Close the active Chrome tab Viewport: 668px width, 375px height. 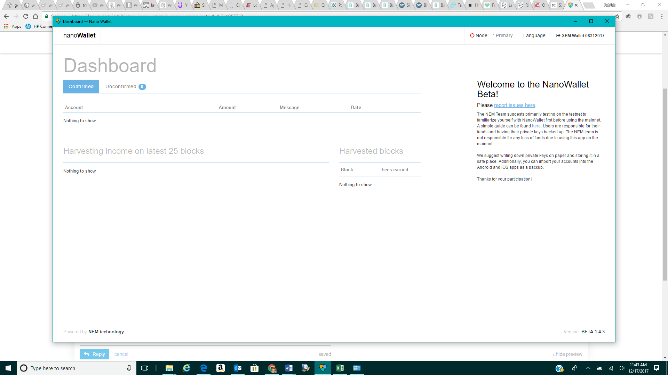(576, 5)
